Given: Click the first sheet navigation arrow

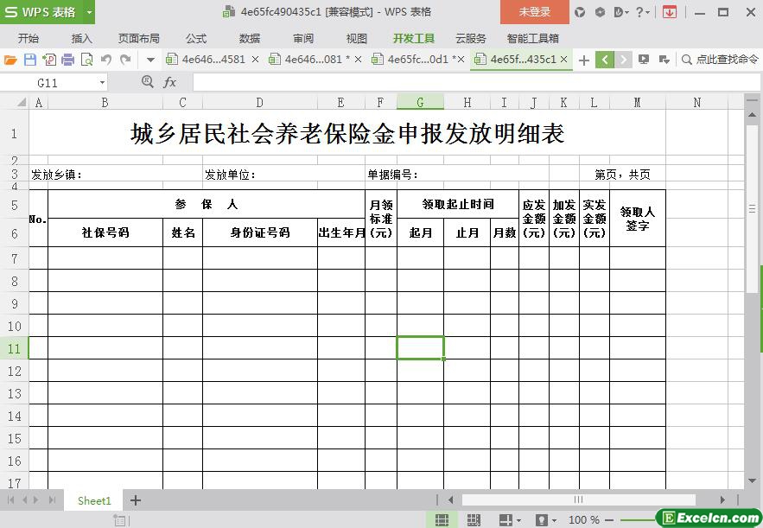Looking at the screenshot, I should [10, 500].
